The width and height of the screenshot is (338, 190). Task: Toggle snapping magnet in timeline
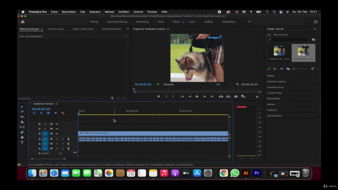click(41, 113)
